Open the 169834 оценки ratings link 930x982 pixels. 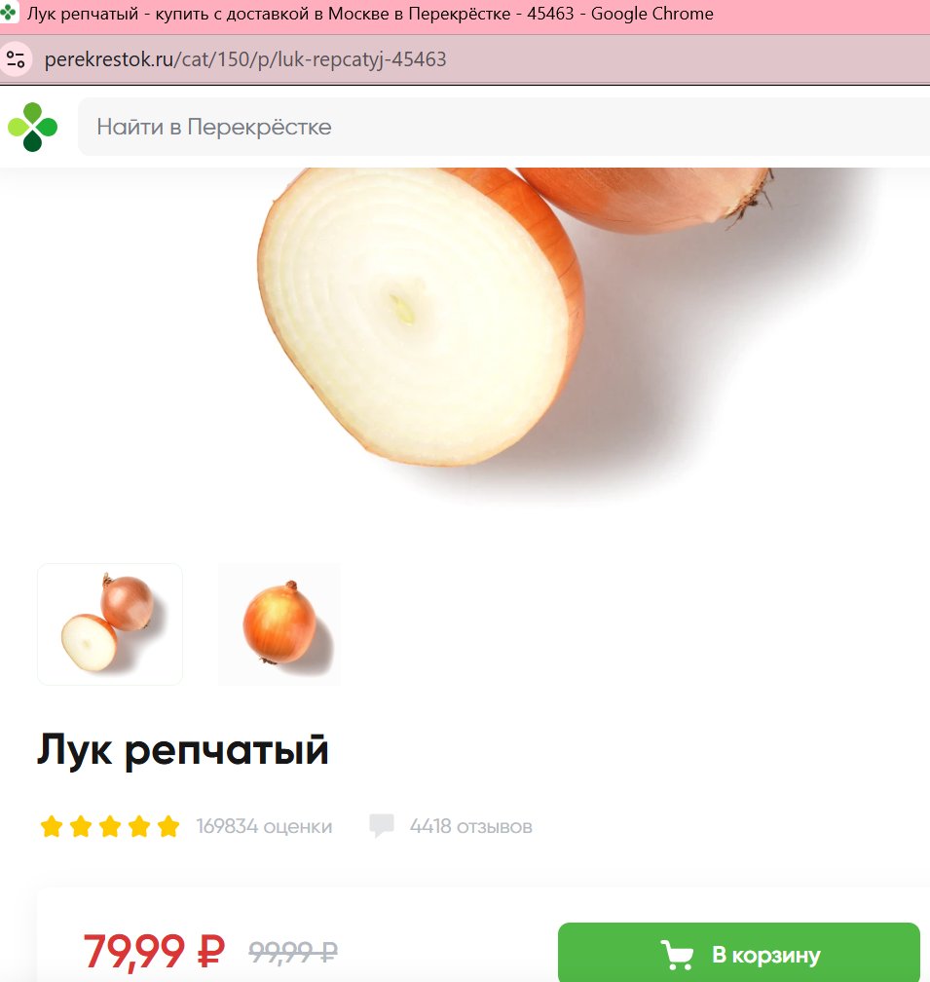(x=264, y=826)
